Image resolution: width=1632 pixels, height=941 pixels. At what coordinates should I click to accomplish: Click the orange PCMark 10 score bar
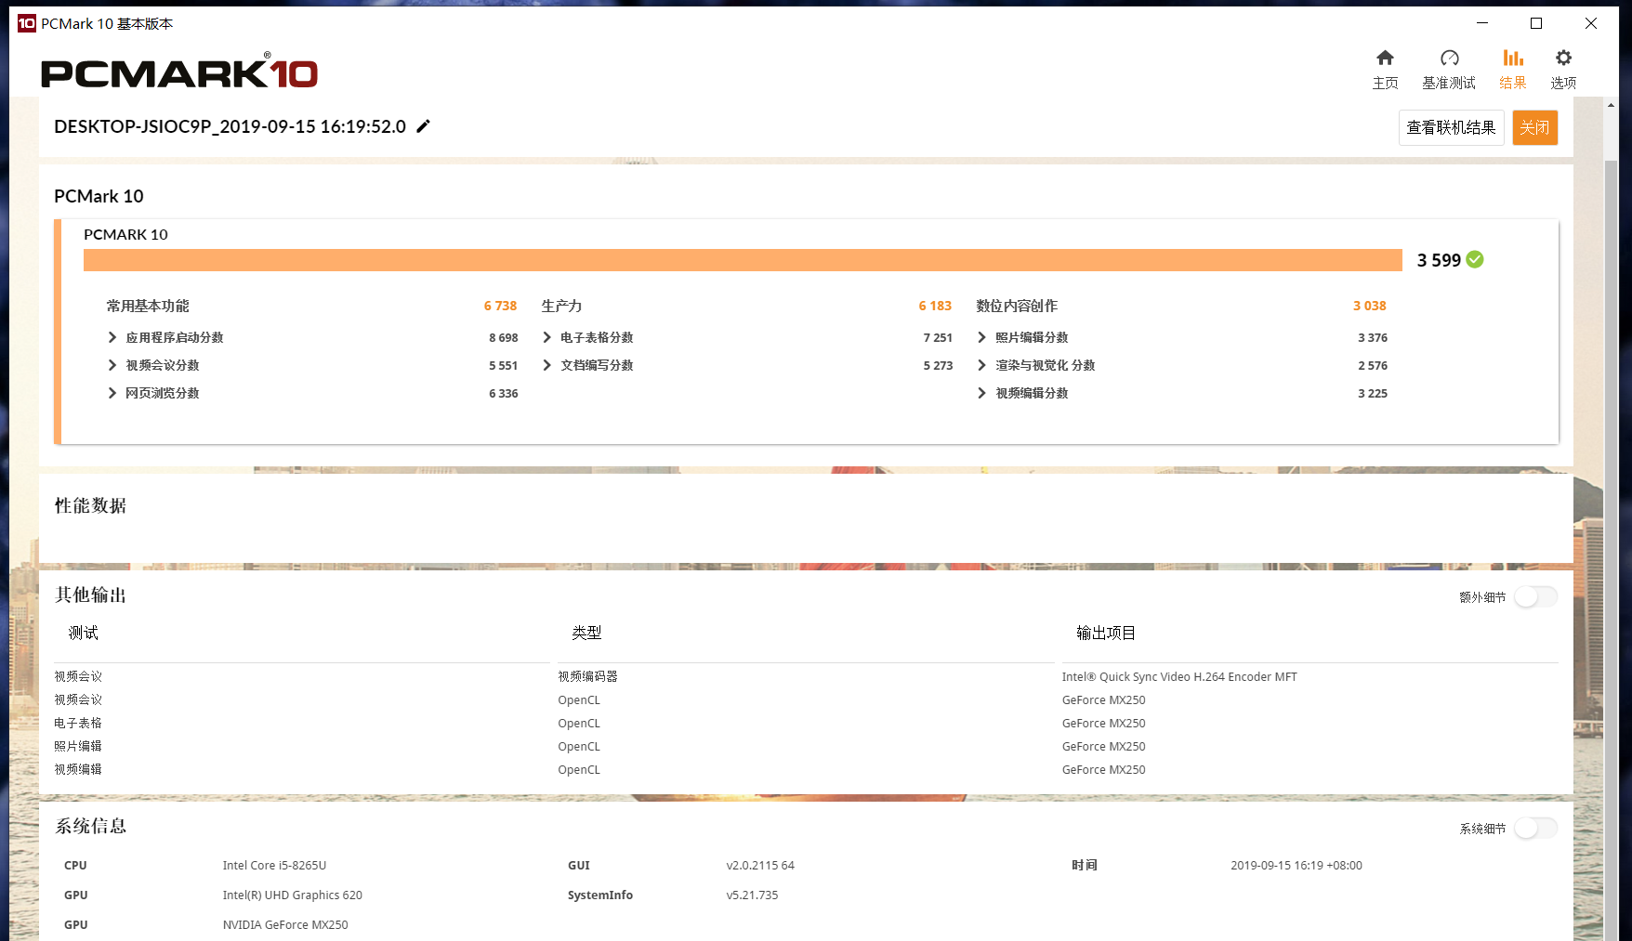[x=743, y=260]
